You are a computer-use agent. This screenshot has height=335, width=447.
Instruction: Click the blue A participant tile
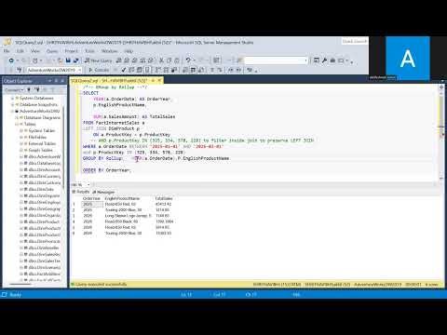point(408,59)
